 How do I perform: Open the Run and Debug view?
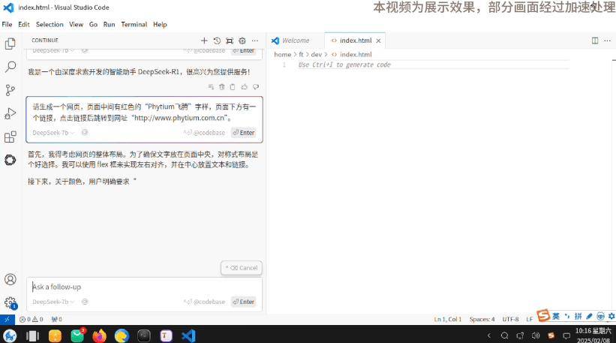[x=11, y=113]
